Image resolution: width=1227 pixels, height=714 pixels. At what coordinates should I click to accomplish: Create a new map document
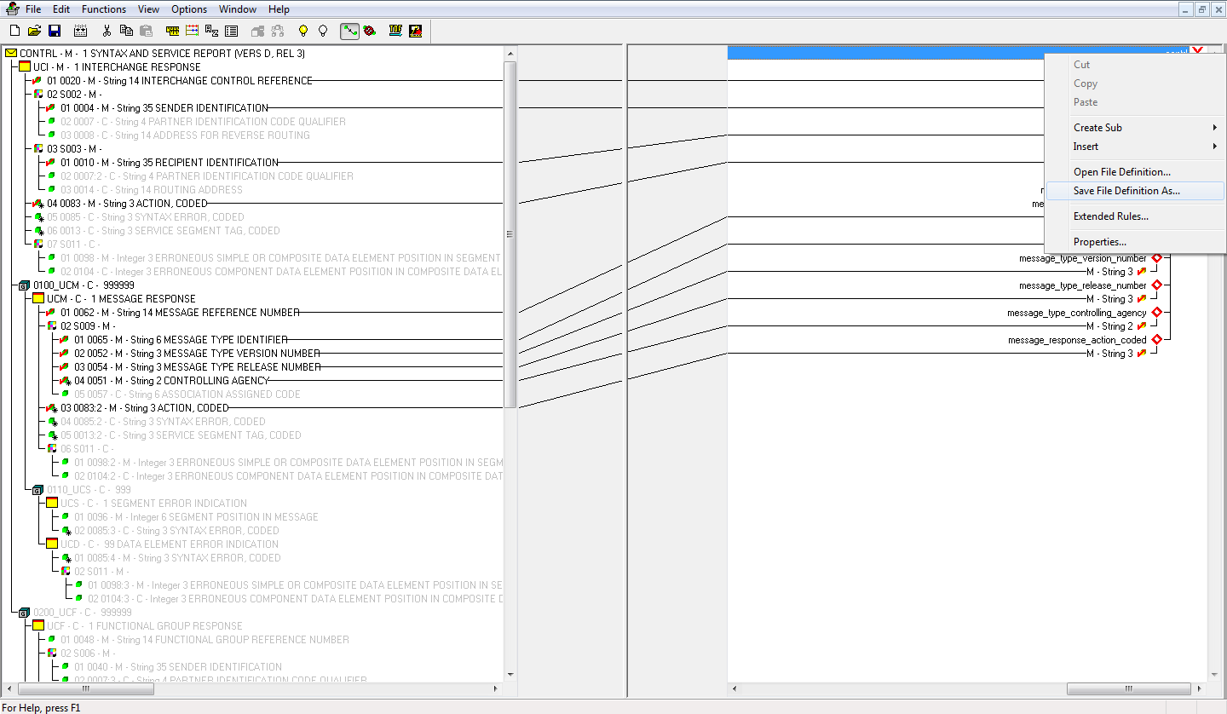pos(14,31)
